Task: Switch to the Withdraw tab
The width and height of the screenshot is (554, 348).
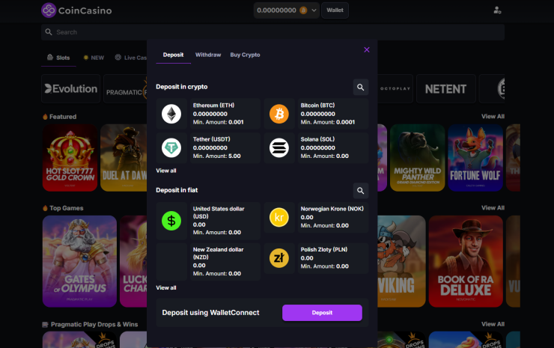Action: click(x=208, y=55)
